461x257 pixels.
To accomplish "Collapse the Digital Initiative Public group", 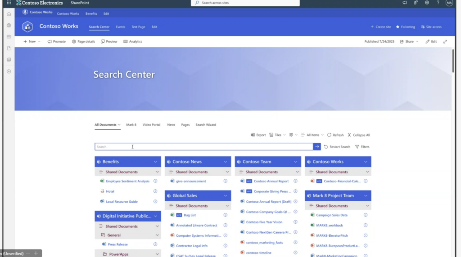I will [x=155, y=216].
